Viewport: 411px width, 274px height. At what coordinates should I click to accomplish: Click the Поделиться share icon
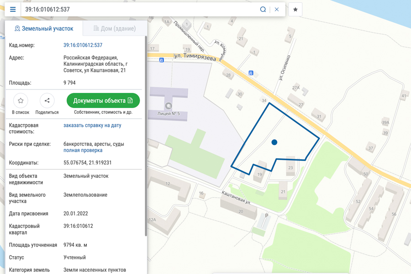(47, 100)
